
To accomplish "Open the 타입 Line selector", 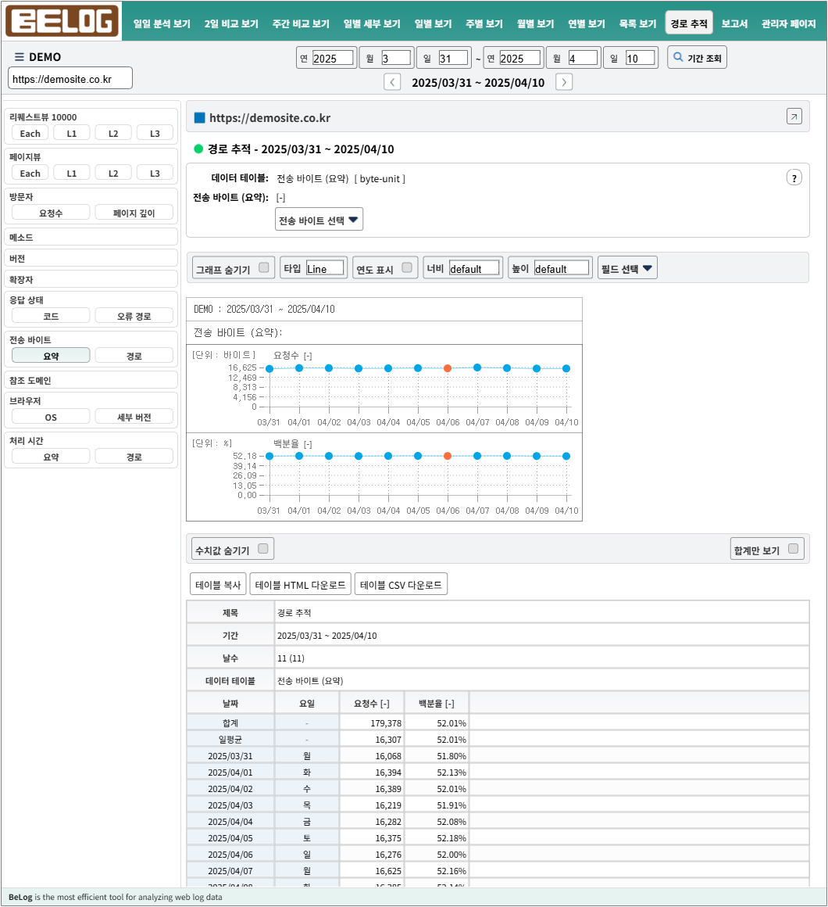I will pyautogui.click(x=325, y=268).
